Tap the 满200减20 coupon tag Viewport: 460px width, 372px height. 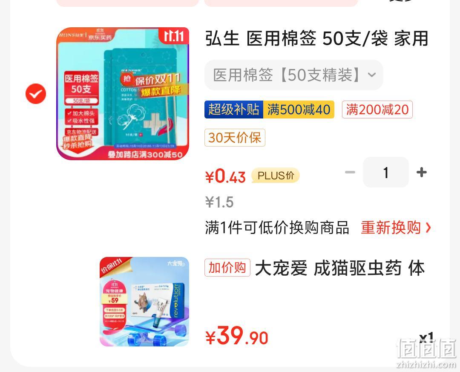click(377, 110)
